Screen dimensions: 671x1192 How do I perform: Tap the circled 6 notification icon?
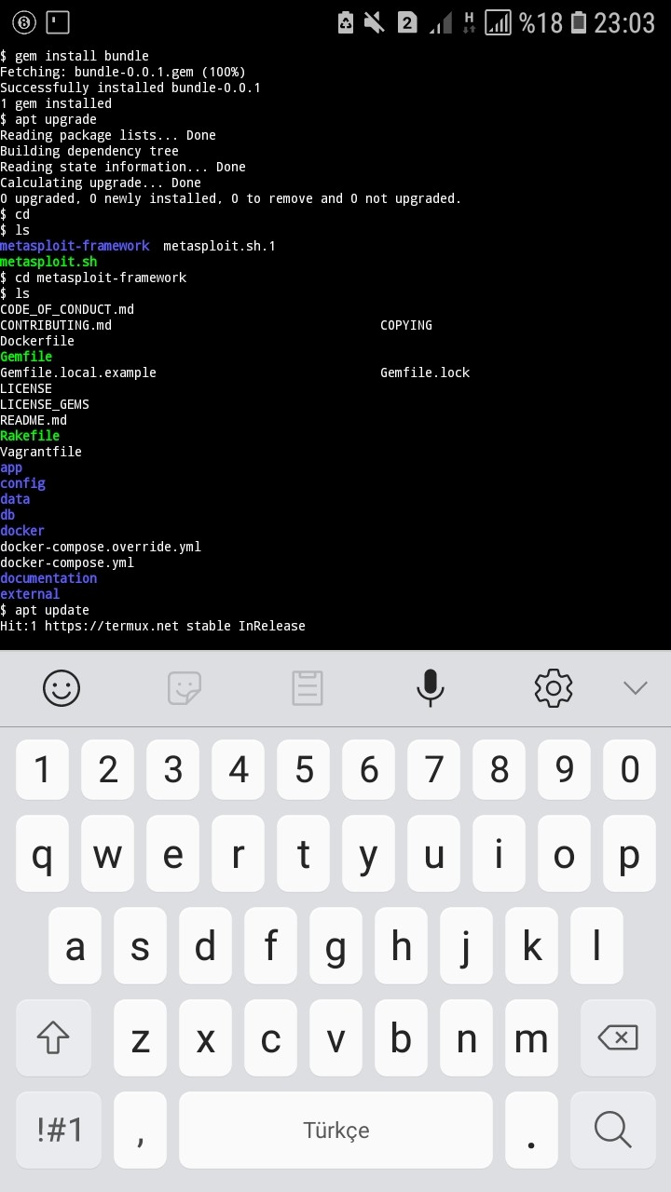pos(25,21)
